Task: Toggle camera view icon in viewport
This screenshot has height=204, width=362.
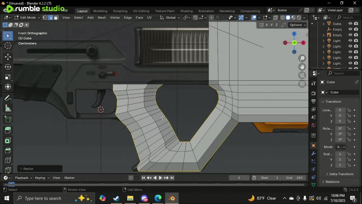Action: (x=302, y=75)
